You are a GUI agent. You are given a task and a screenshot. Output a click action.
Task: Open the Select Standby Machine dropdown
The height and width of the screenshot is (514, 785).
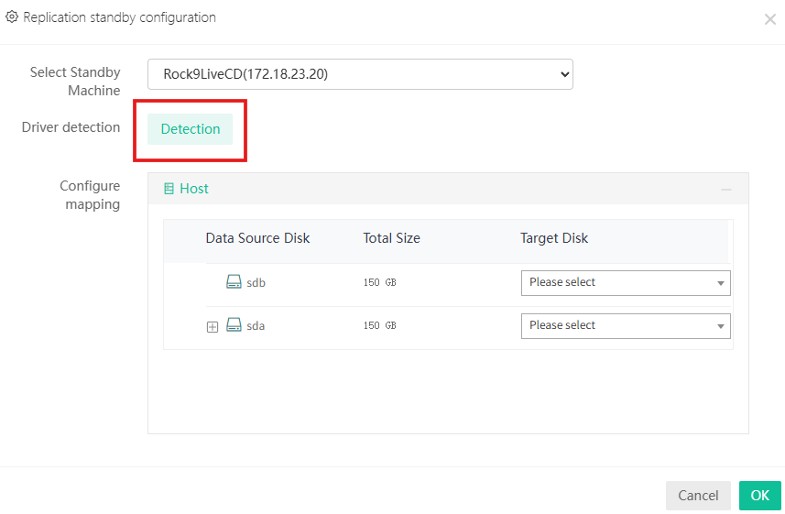360,74
